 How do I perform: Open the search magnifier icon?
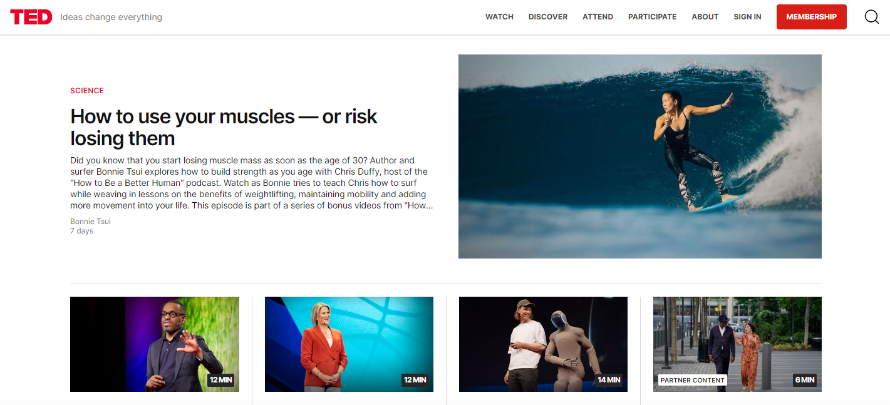pos(871,17)
